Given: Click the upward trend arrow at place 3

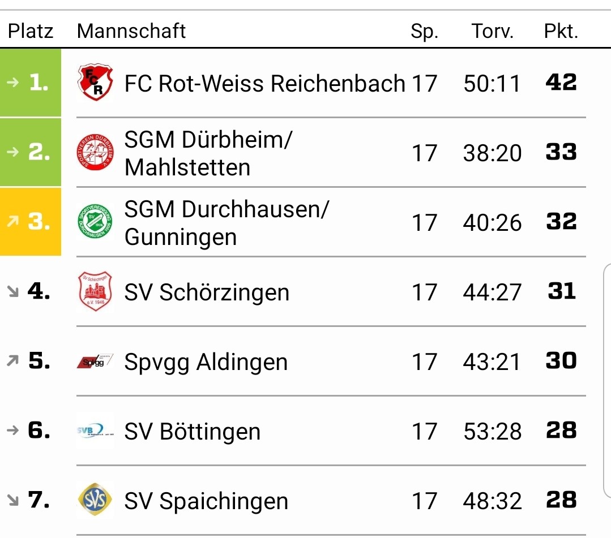Looking at the screenshot, I should coord(12,222).
